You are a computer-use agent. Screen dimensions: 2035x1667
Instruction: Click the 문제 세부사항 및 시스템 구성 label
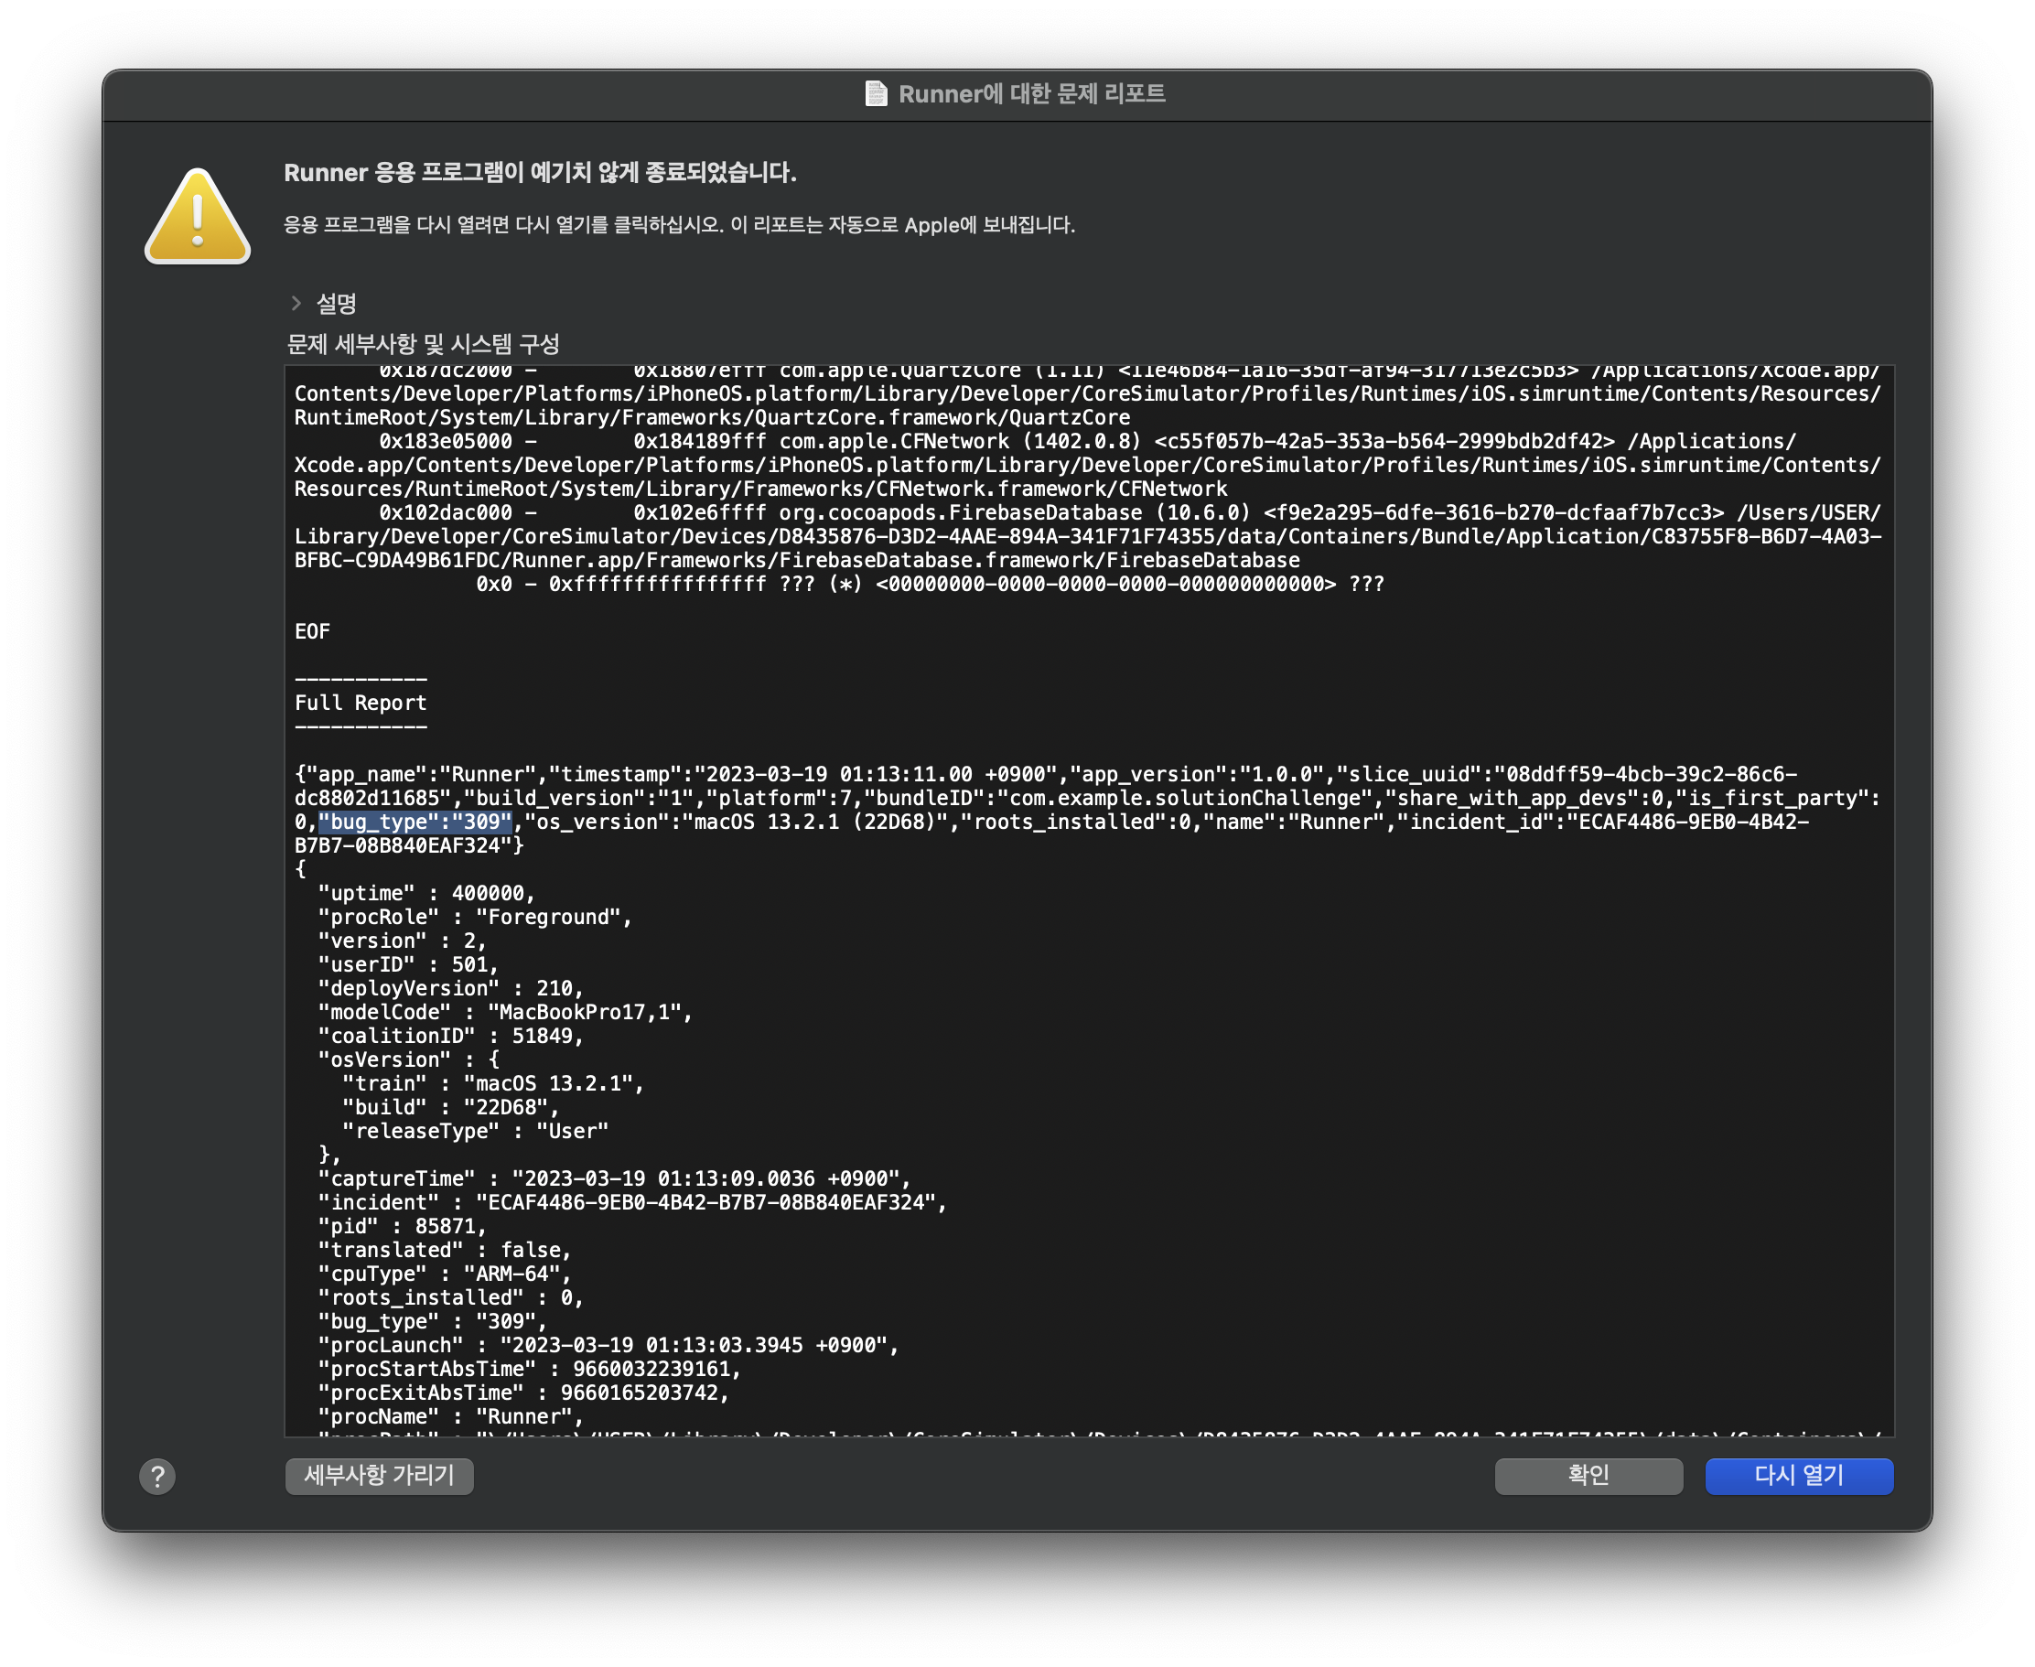[x=423, y=344]
